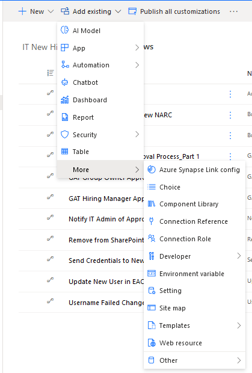
Task: Select Dashboard from the menu
Action: point(100,100)
